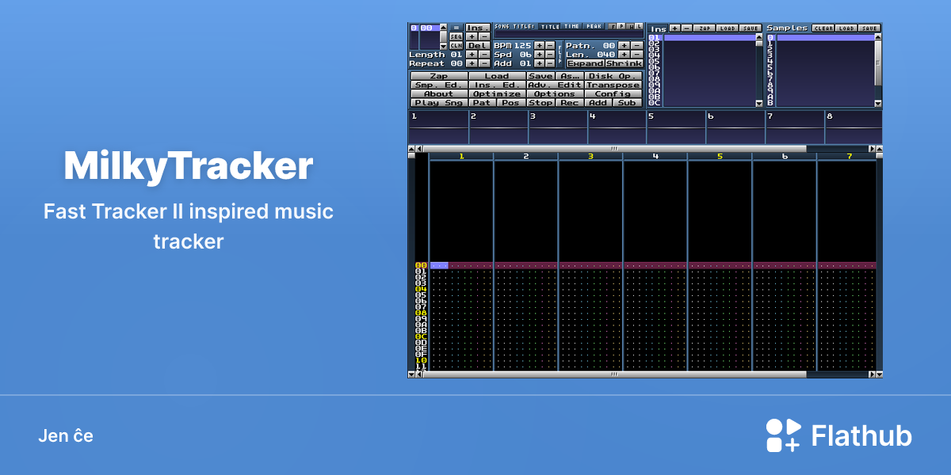Click the Optimize button
Screen dimensions: 951x475
(x=497, y=93)
